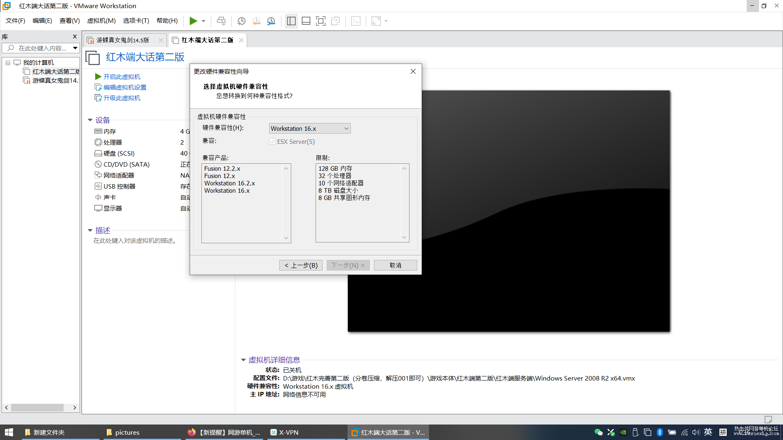Open the 硬件兼容性 Workstation 16.x dropdown
Viewport: 783px width, 440px height.
pos(310,128)
